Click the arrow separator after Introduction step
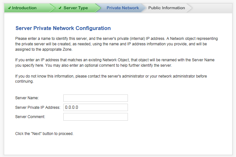Image resolution: width=236 pixels, height=157 pixels. click(52, 8)
